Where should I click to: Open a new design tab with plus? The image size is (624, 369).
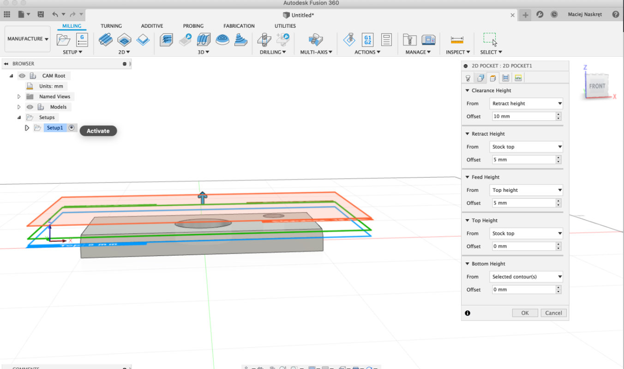pos(525,15)
